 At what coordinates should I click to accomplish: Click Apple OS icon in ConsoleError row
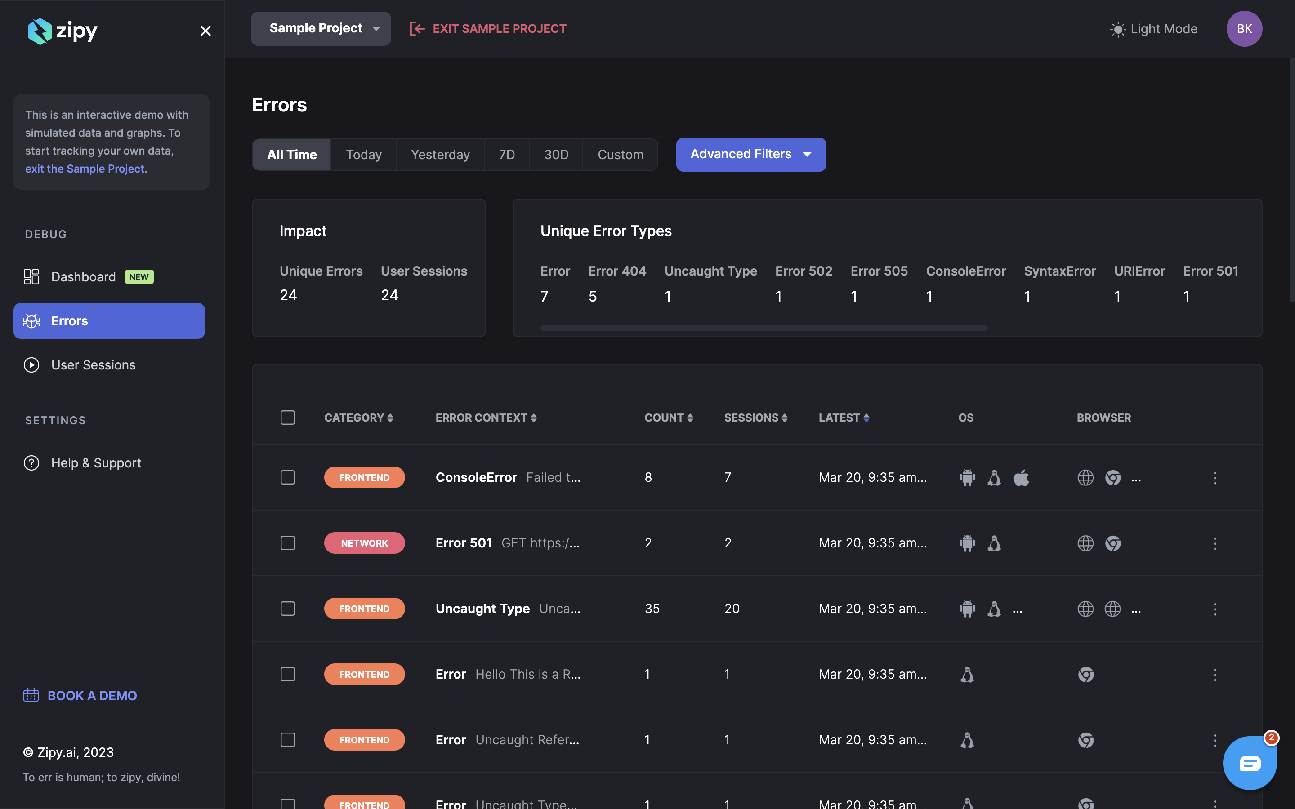[1021, 478]
